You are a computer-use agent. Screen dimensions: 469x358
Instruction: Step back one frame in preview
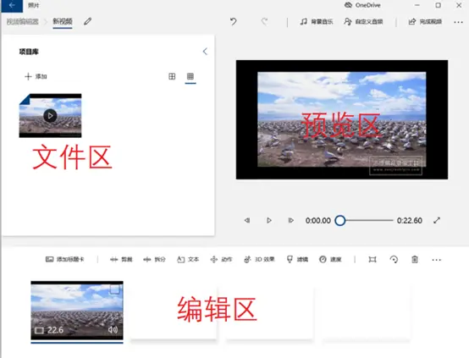click(247, 220)
